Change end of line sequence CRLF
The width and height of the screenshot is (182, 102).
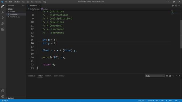[x=163, y=101]
